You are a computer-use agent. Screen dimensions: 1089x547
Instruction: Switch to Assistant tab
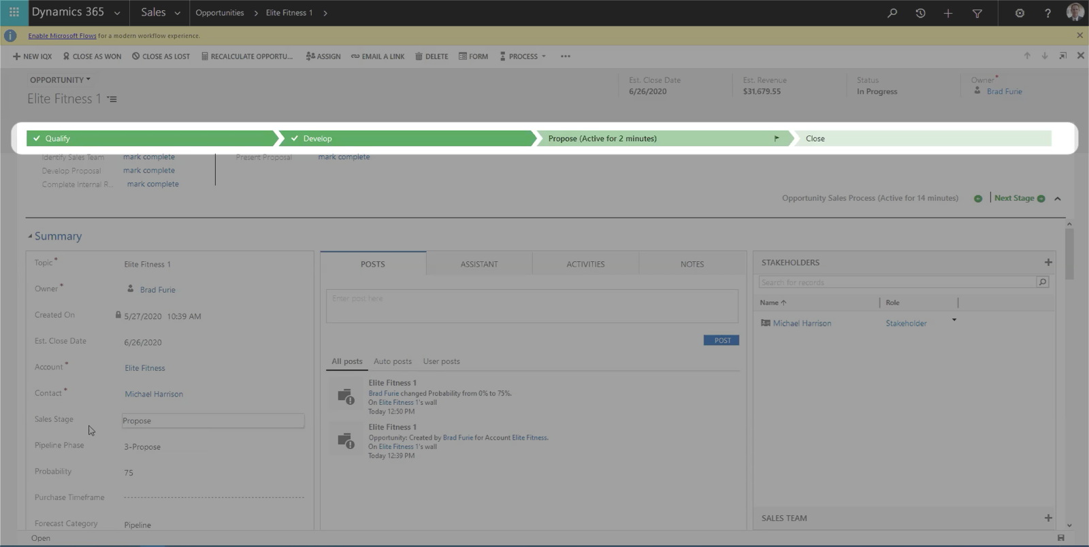pos(479,264)
